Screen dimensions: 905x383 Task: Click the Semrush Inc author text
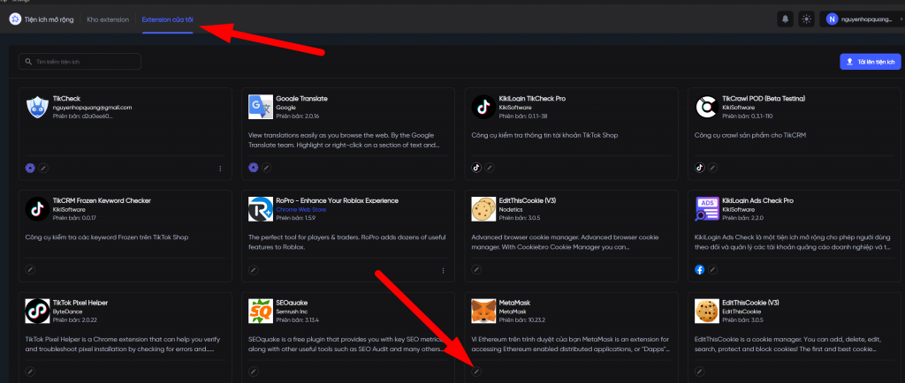[292, 311]
